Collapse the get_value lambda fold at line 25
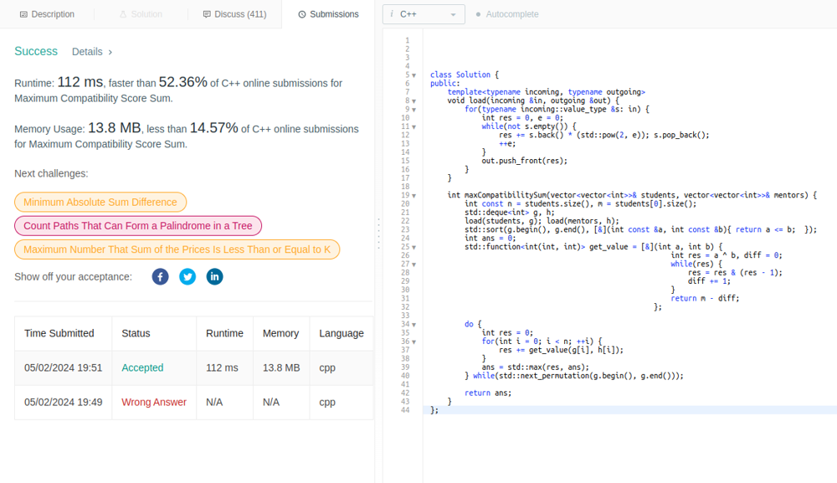This screenshot has height=483, width=837. (x=413, y=247)
